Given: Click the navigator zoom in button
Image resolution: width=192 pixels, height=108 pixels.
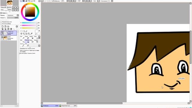Looking at the screenshot, I should [15, 7].
